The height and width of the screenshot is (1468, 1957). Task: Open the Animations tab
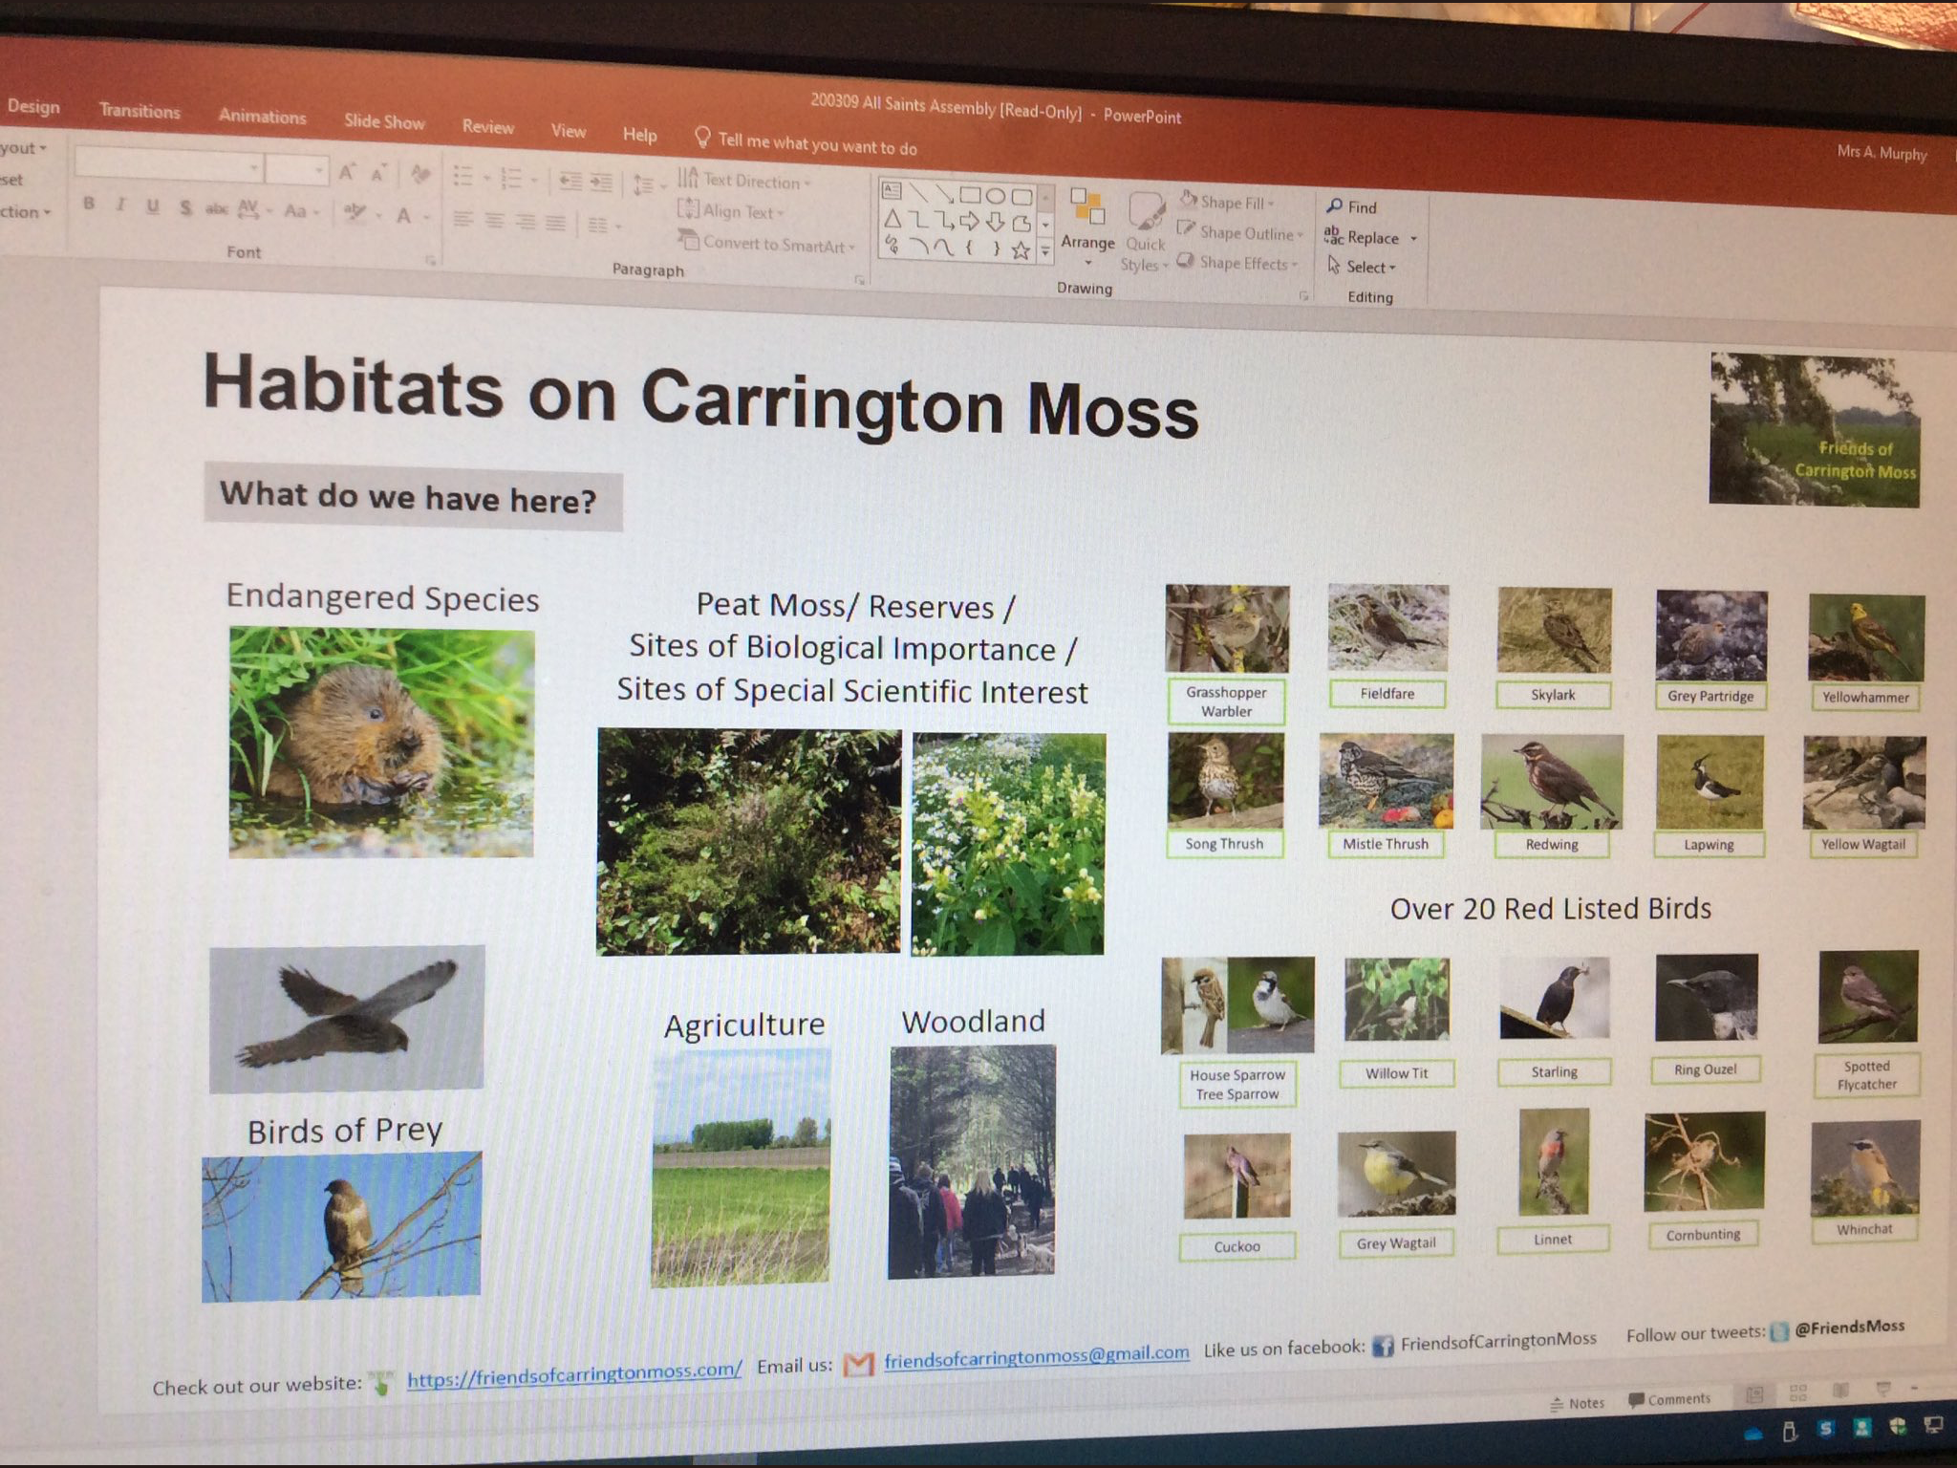point(262,117)
